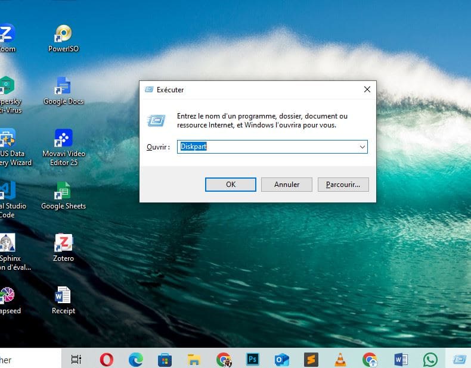Select the Zoom desktop shortcut
The image size is (471, 368).
coord(7,38)
